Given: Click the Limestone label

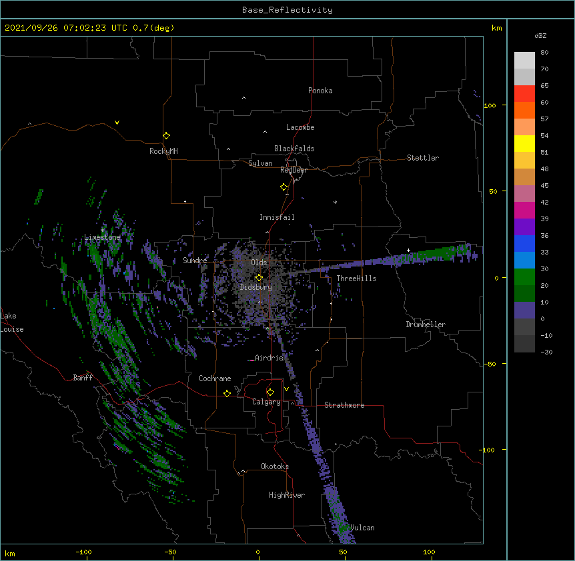Looking at the screenshot, I should pos(102,237).
